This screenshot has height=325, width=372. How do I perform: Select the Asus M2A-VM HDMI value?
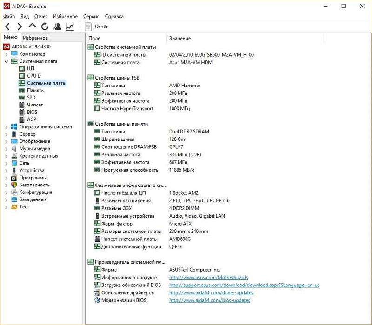191,62
